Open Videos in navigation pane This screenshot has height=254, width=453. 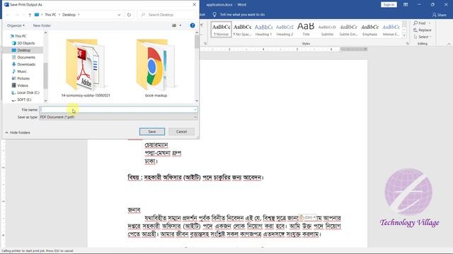(23, 85)
